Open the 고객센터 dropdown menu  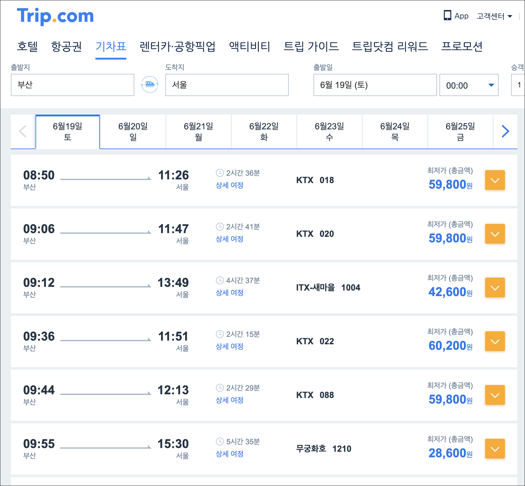tap(494, 16)
